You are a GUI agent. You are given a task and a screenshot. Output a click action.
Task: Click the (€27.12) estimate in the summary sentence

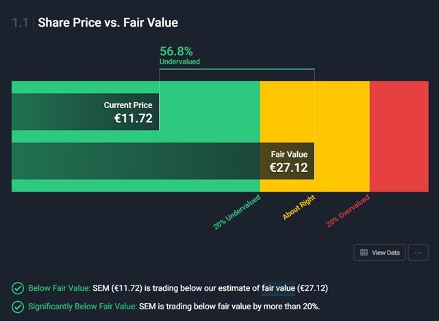click(317, 288)
